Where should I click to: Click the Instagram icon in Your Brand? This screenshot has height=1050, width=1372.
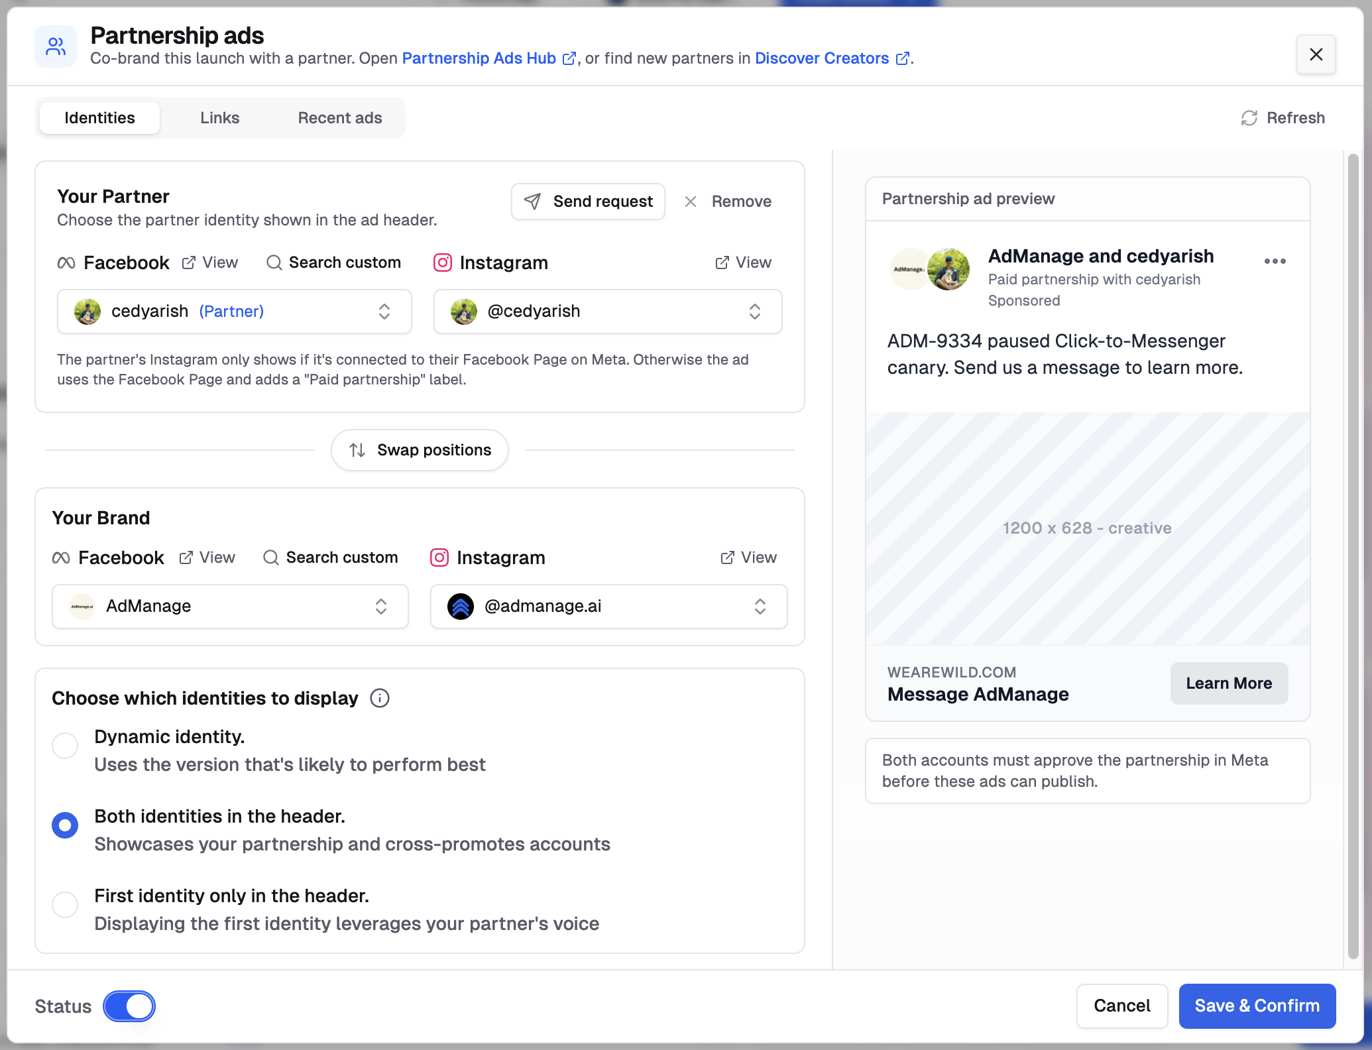[x=439, y=558]
